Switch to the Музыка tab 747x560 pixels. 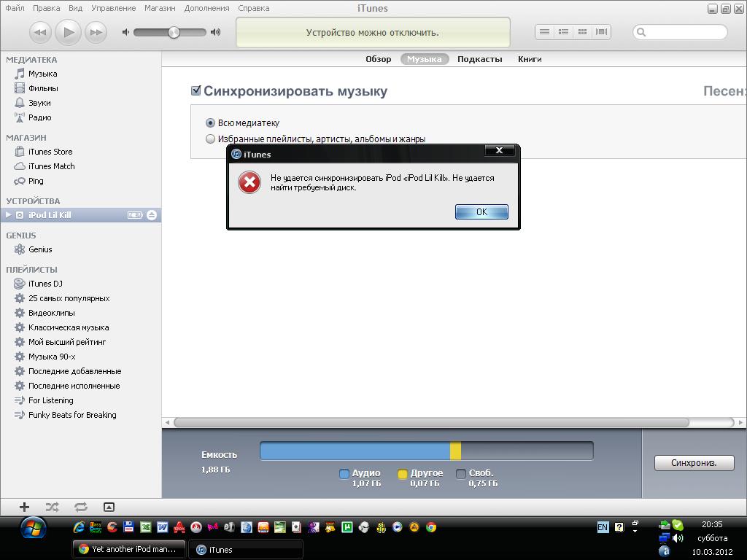coord(425,59)
